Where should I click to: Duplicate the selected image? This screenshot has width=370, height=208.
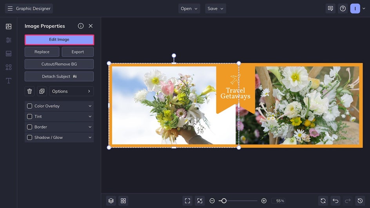pos(42,91)
